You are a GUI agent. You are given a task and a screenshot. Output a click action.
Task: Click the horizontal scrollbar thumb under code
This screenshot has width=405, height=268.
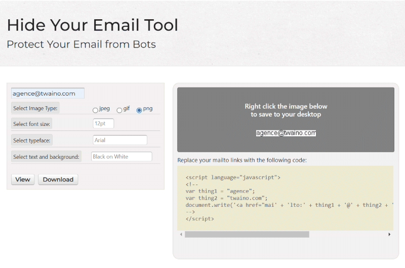coord(247,235)
